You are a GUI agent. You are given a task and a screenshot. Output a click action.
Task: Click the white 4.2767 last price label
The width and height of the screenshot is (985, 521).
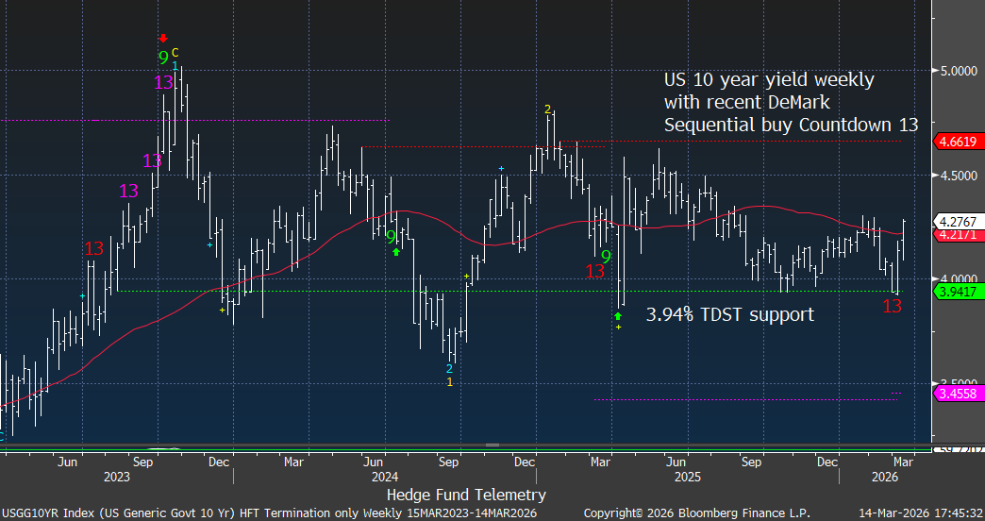[x=958, y=220]
